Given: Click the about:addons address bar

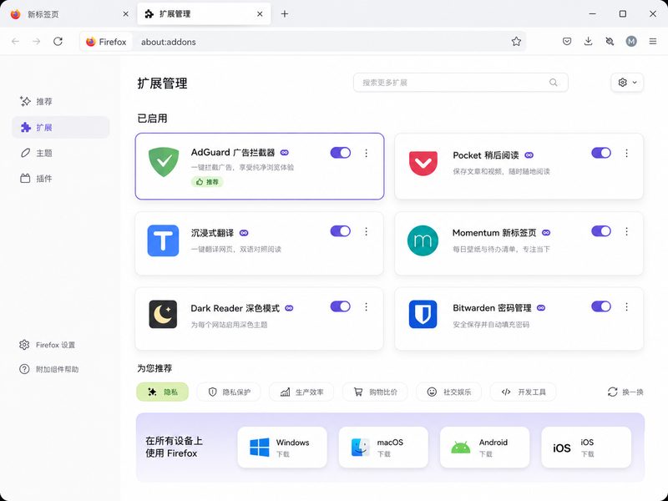Looking at the screenshot, I should pyautogui.click(x=302, y=42).
